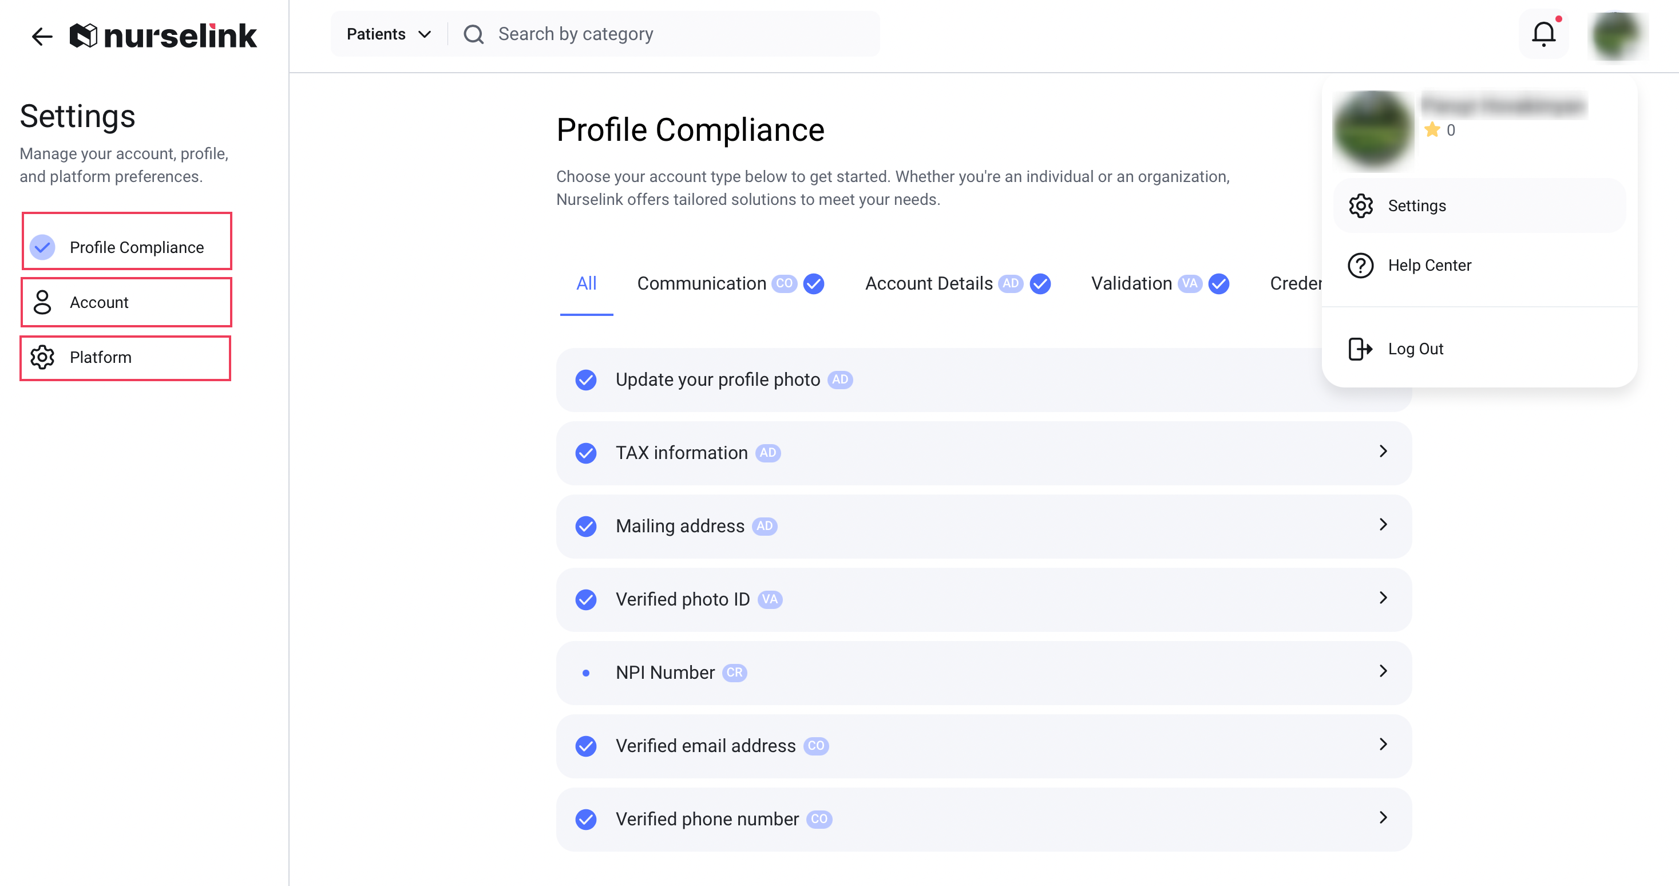Viewport: 1679px width, 886px height.
Task: Expand the Mailing address row chevron
Action: [x=1383, y=525]
